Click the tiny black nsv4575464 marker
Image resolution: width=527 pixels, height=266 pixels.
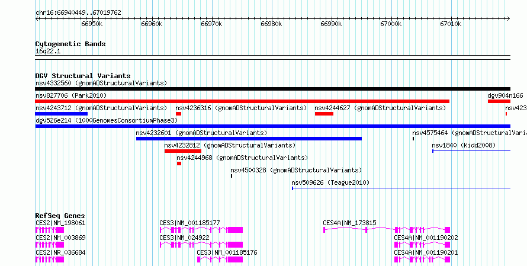[413, 139]
